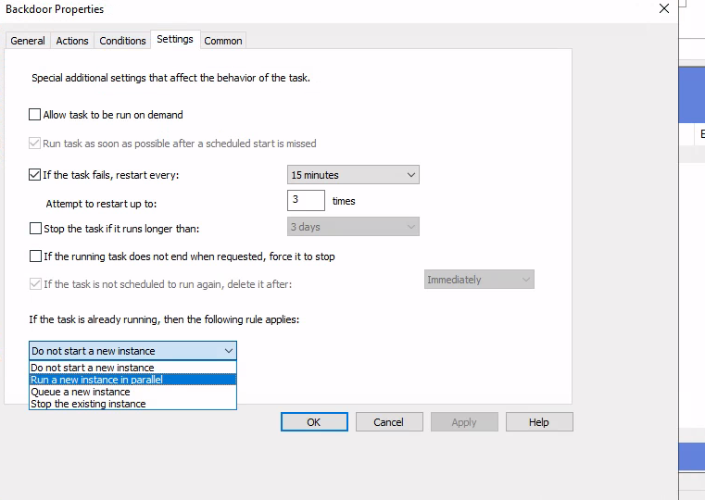705x500 pixels.
Task: Switch to the Conditions tab
Action: click(122, 41)
